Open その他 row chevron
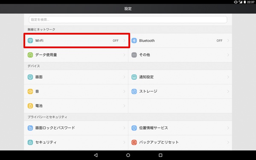The width and height of the screenshot is (256, 160). [x=228, y=55]
